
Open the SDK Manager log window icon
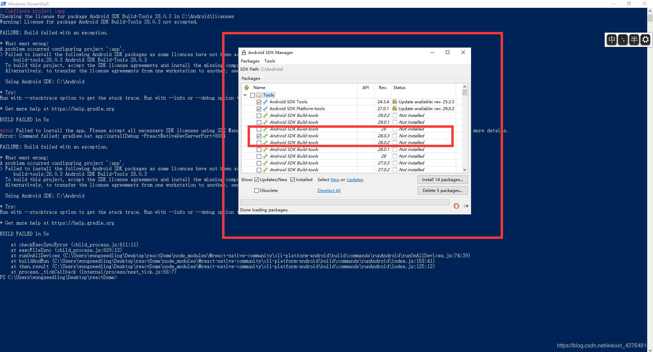(x=466, y=206)
